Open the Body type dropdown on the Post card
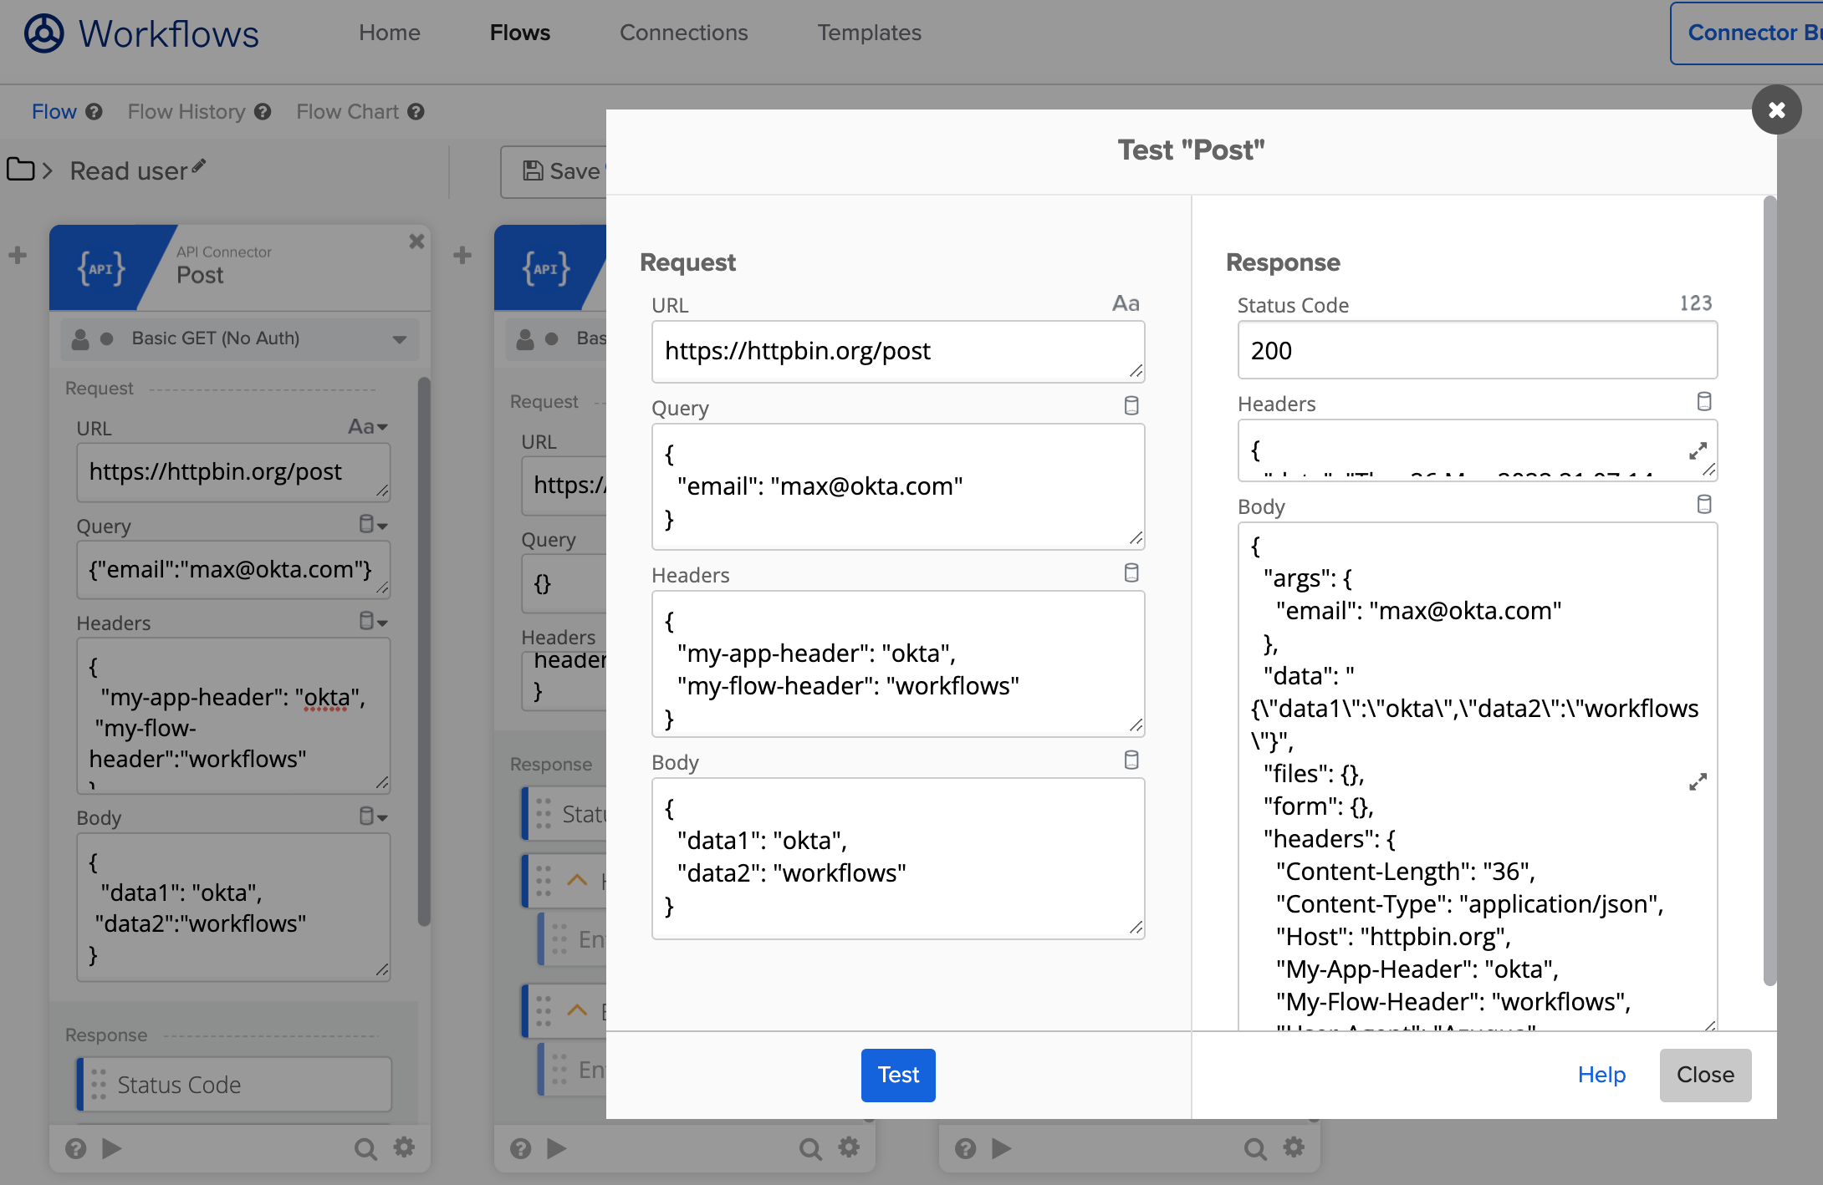Screen dimensions: 1823x1185 click(373, 816)
